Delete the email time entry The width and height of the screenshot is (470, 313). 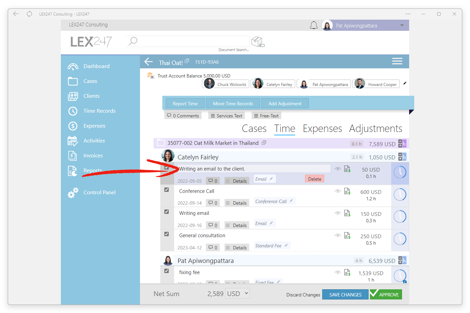point(315,179)
